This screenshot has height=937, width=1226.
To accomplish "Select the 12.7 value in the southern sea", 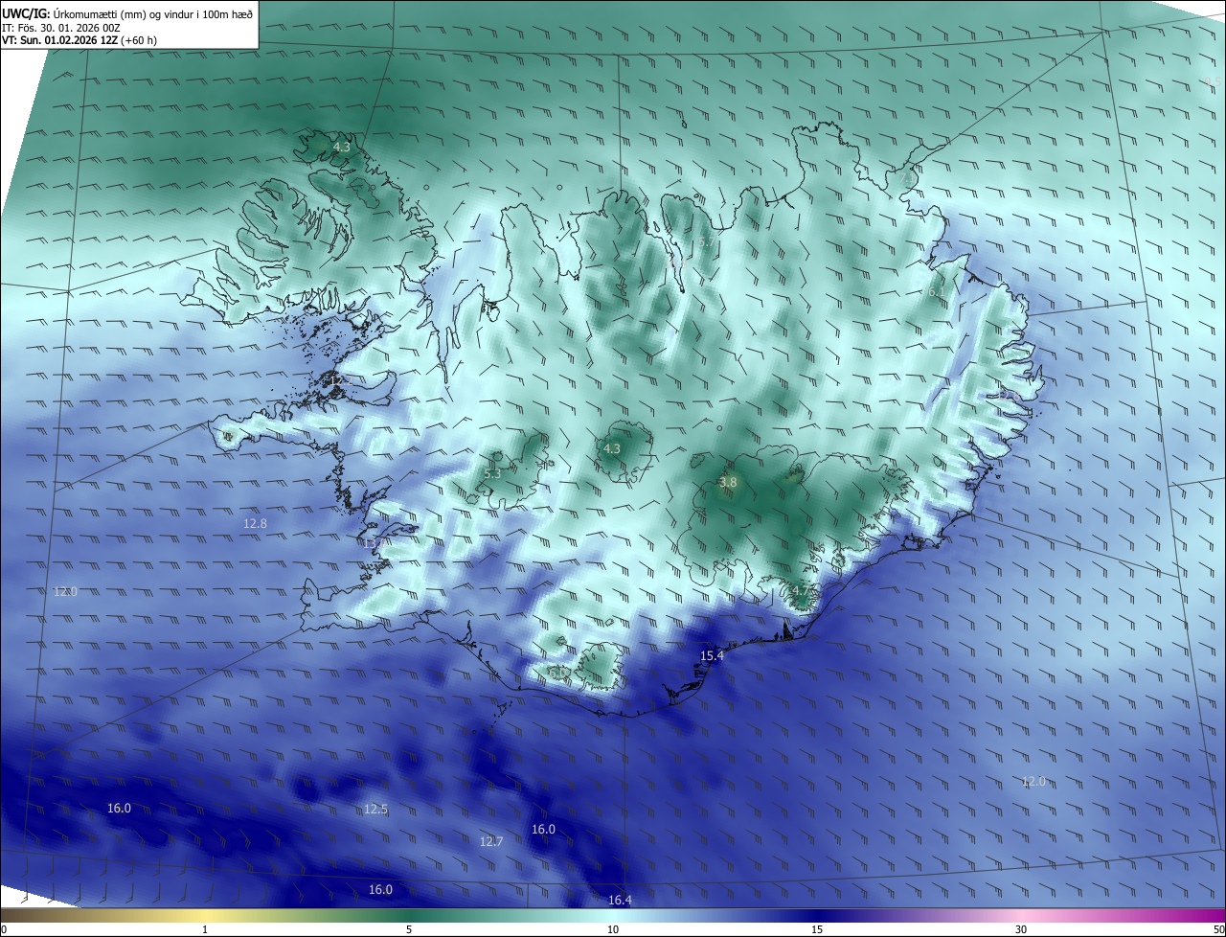I will click(490, 842).
